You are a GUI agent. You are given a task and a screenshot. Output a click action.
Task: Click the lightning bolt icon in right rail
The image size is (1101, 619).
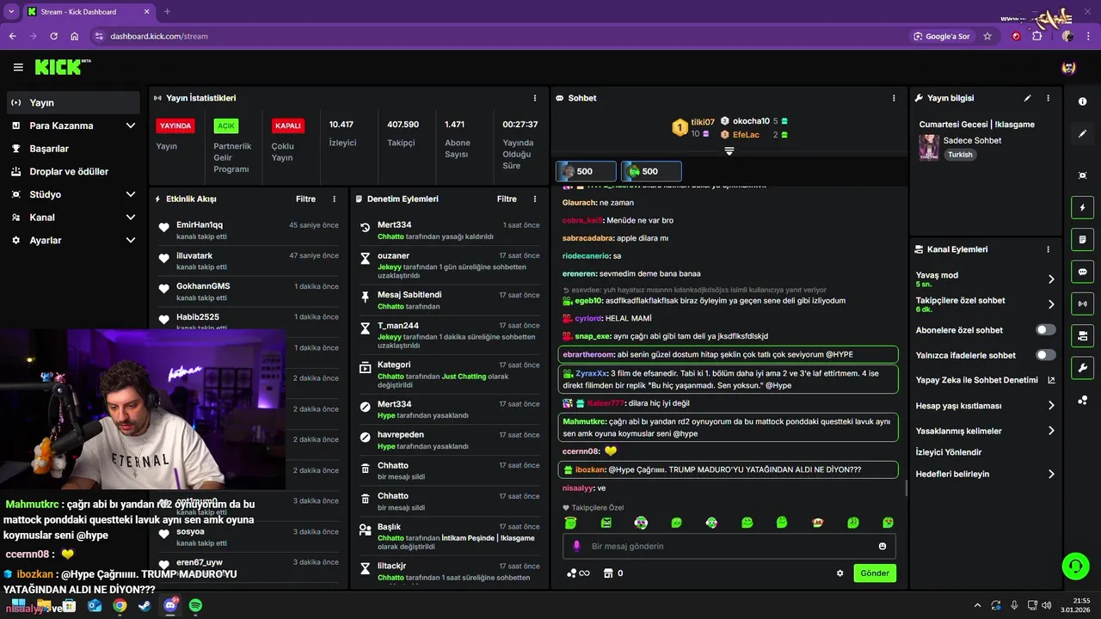click(1082, 207)
